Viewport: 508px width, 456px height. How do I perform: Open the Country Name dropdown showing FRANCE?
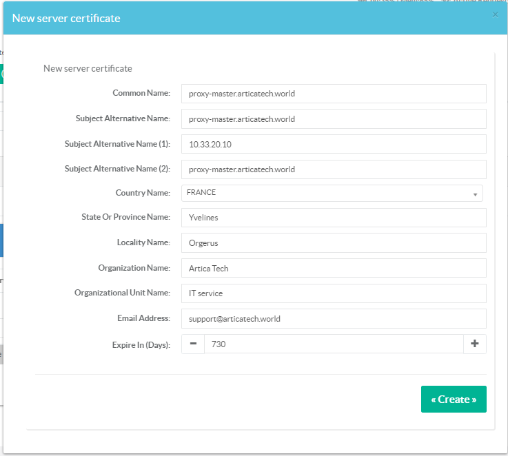[332, 194]
